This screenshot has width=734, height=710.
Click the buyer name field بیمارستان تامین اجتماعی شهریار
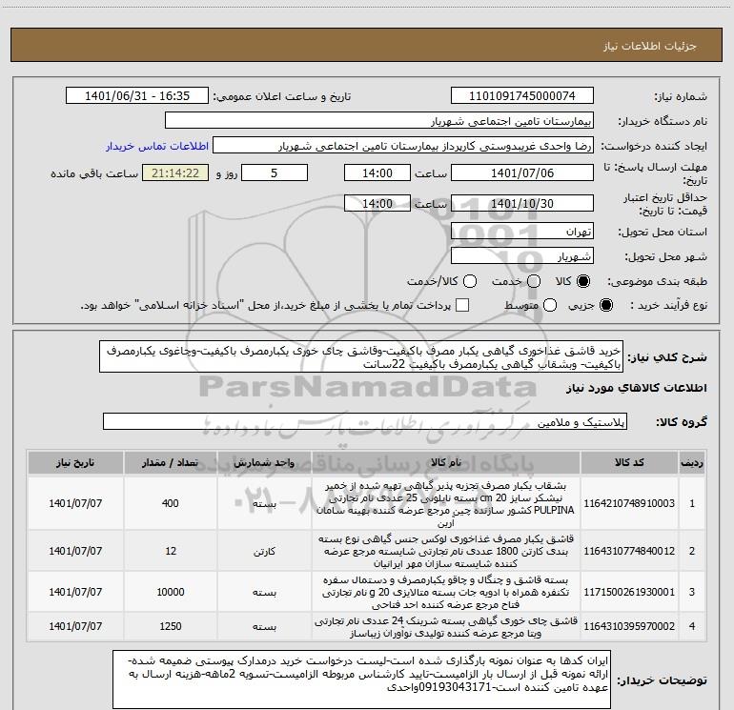[379, 120]
